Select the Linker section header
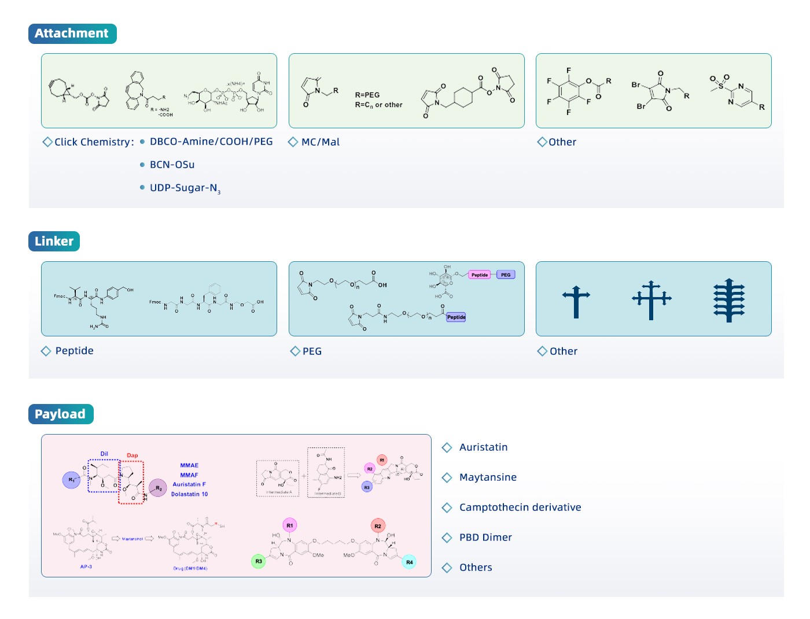810x619 pixels. pos(54,242)
